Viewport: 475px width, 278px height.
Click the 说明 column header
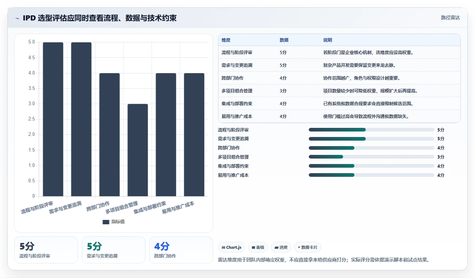[x=328, y=40]
